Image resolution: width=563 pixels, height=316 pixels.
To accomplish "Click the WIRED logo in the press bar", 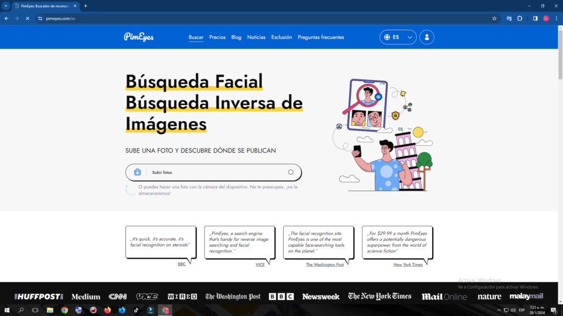I will [x=183, y=297].
